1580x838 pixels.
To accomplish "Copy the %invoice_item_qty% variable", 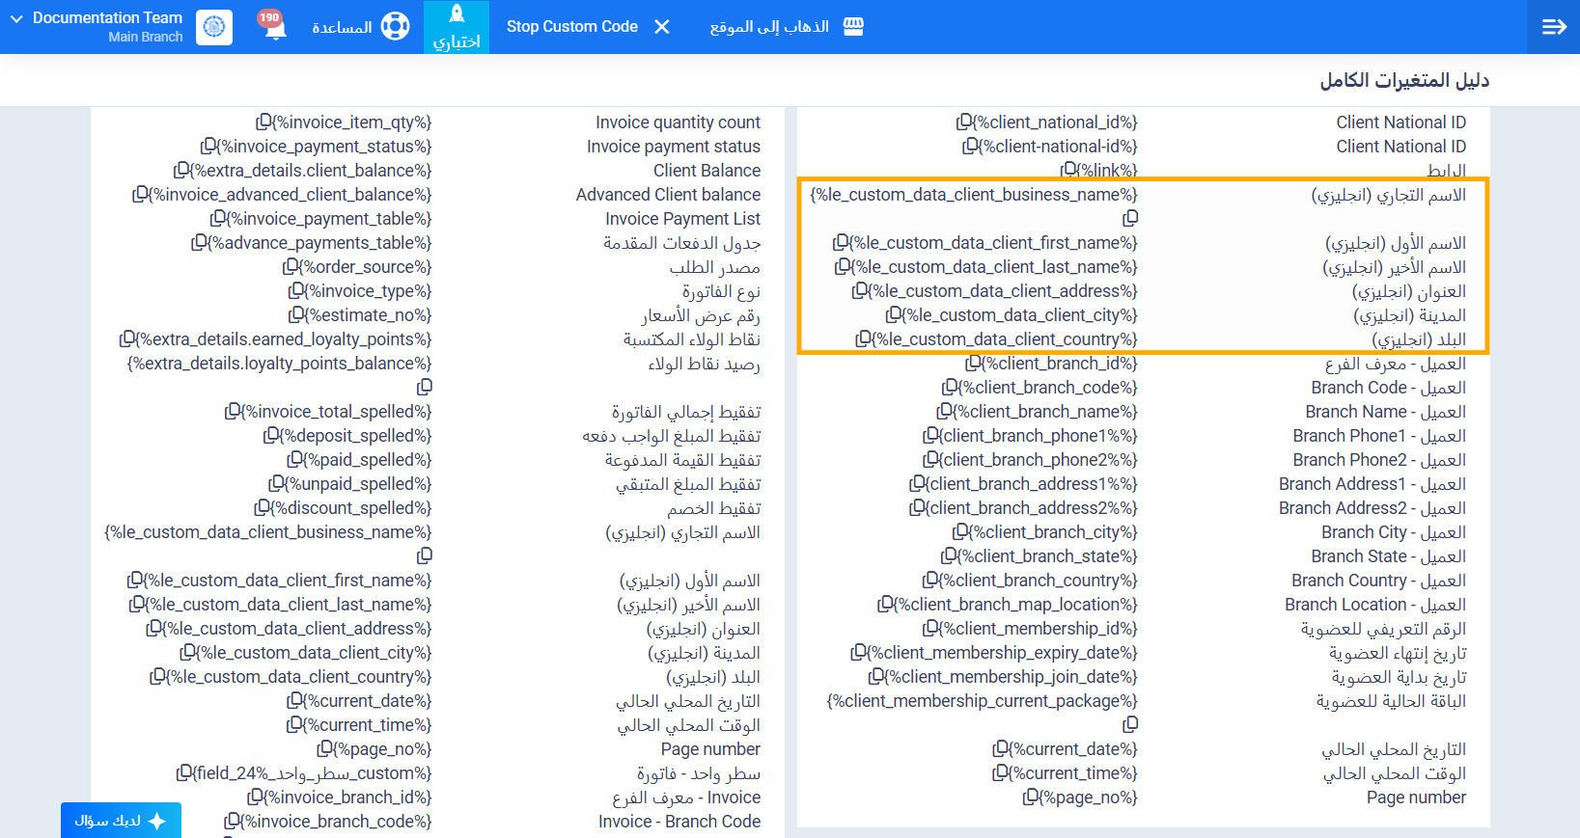I will coord(263,122).
